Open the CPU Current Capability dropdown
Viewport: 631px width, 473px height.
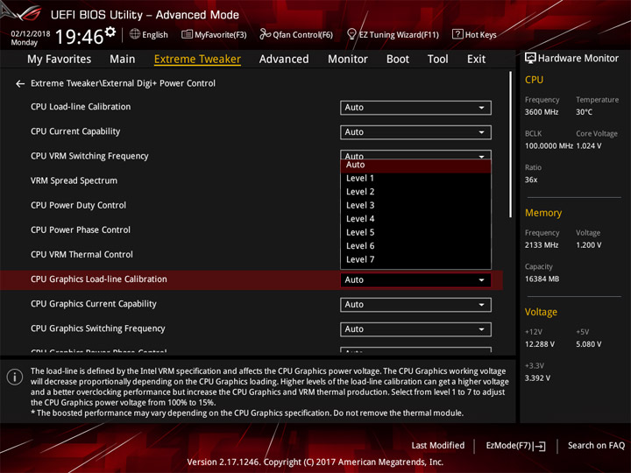415,132
